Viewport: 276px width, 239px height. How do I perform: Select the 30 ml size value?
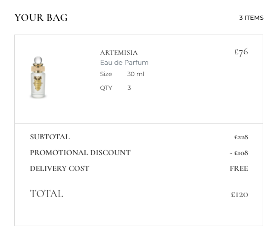[x=136, y=74]
